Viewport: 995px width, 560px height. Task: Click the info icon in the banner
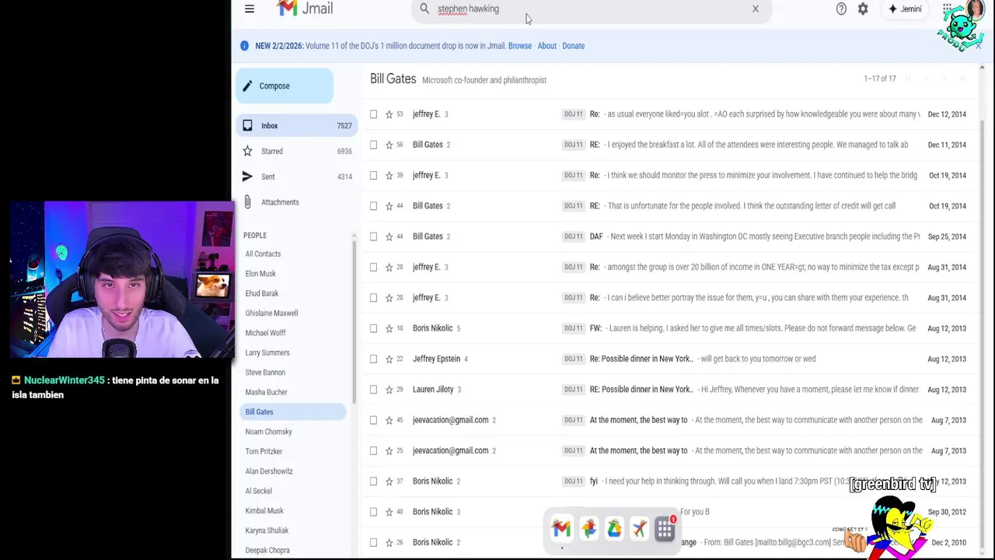click(244, 46)
